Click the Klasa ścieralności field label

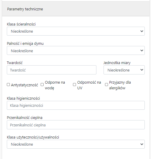point(21,24)
